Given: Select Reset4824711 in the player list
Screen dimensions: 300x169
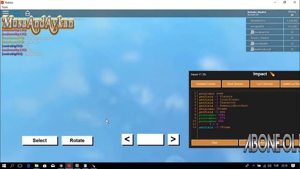Looking at the screenshot, I should point(264,21).
